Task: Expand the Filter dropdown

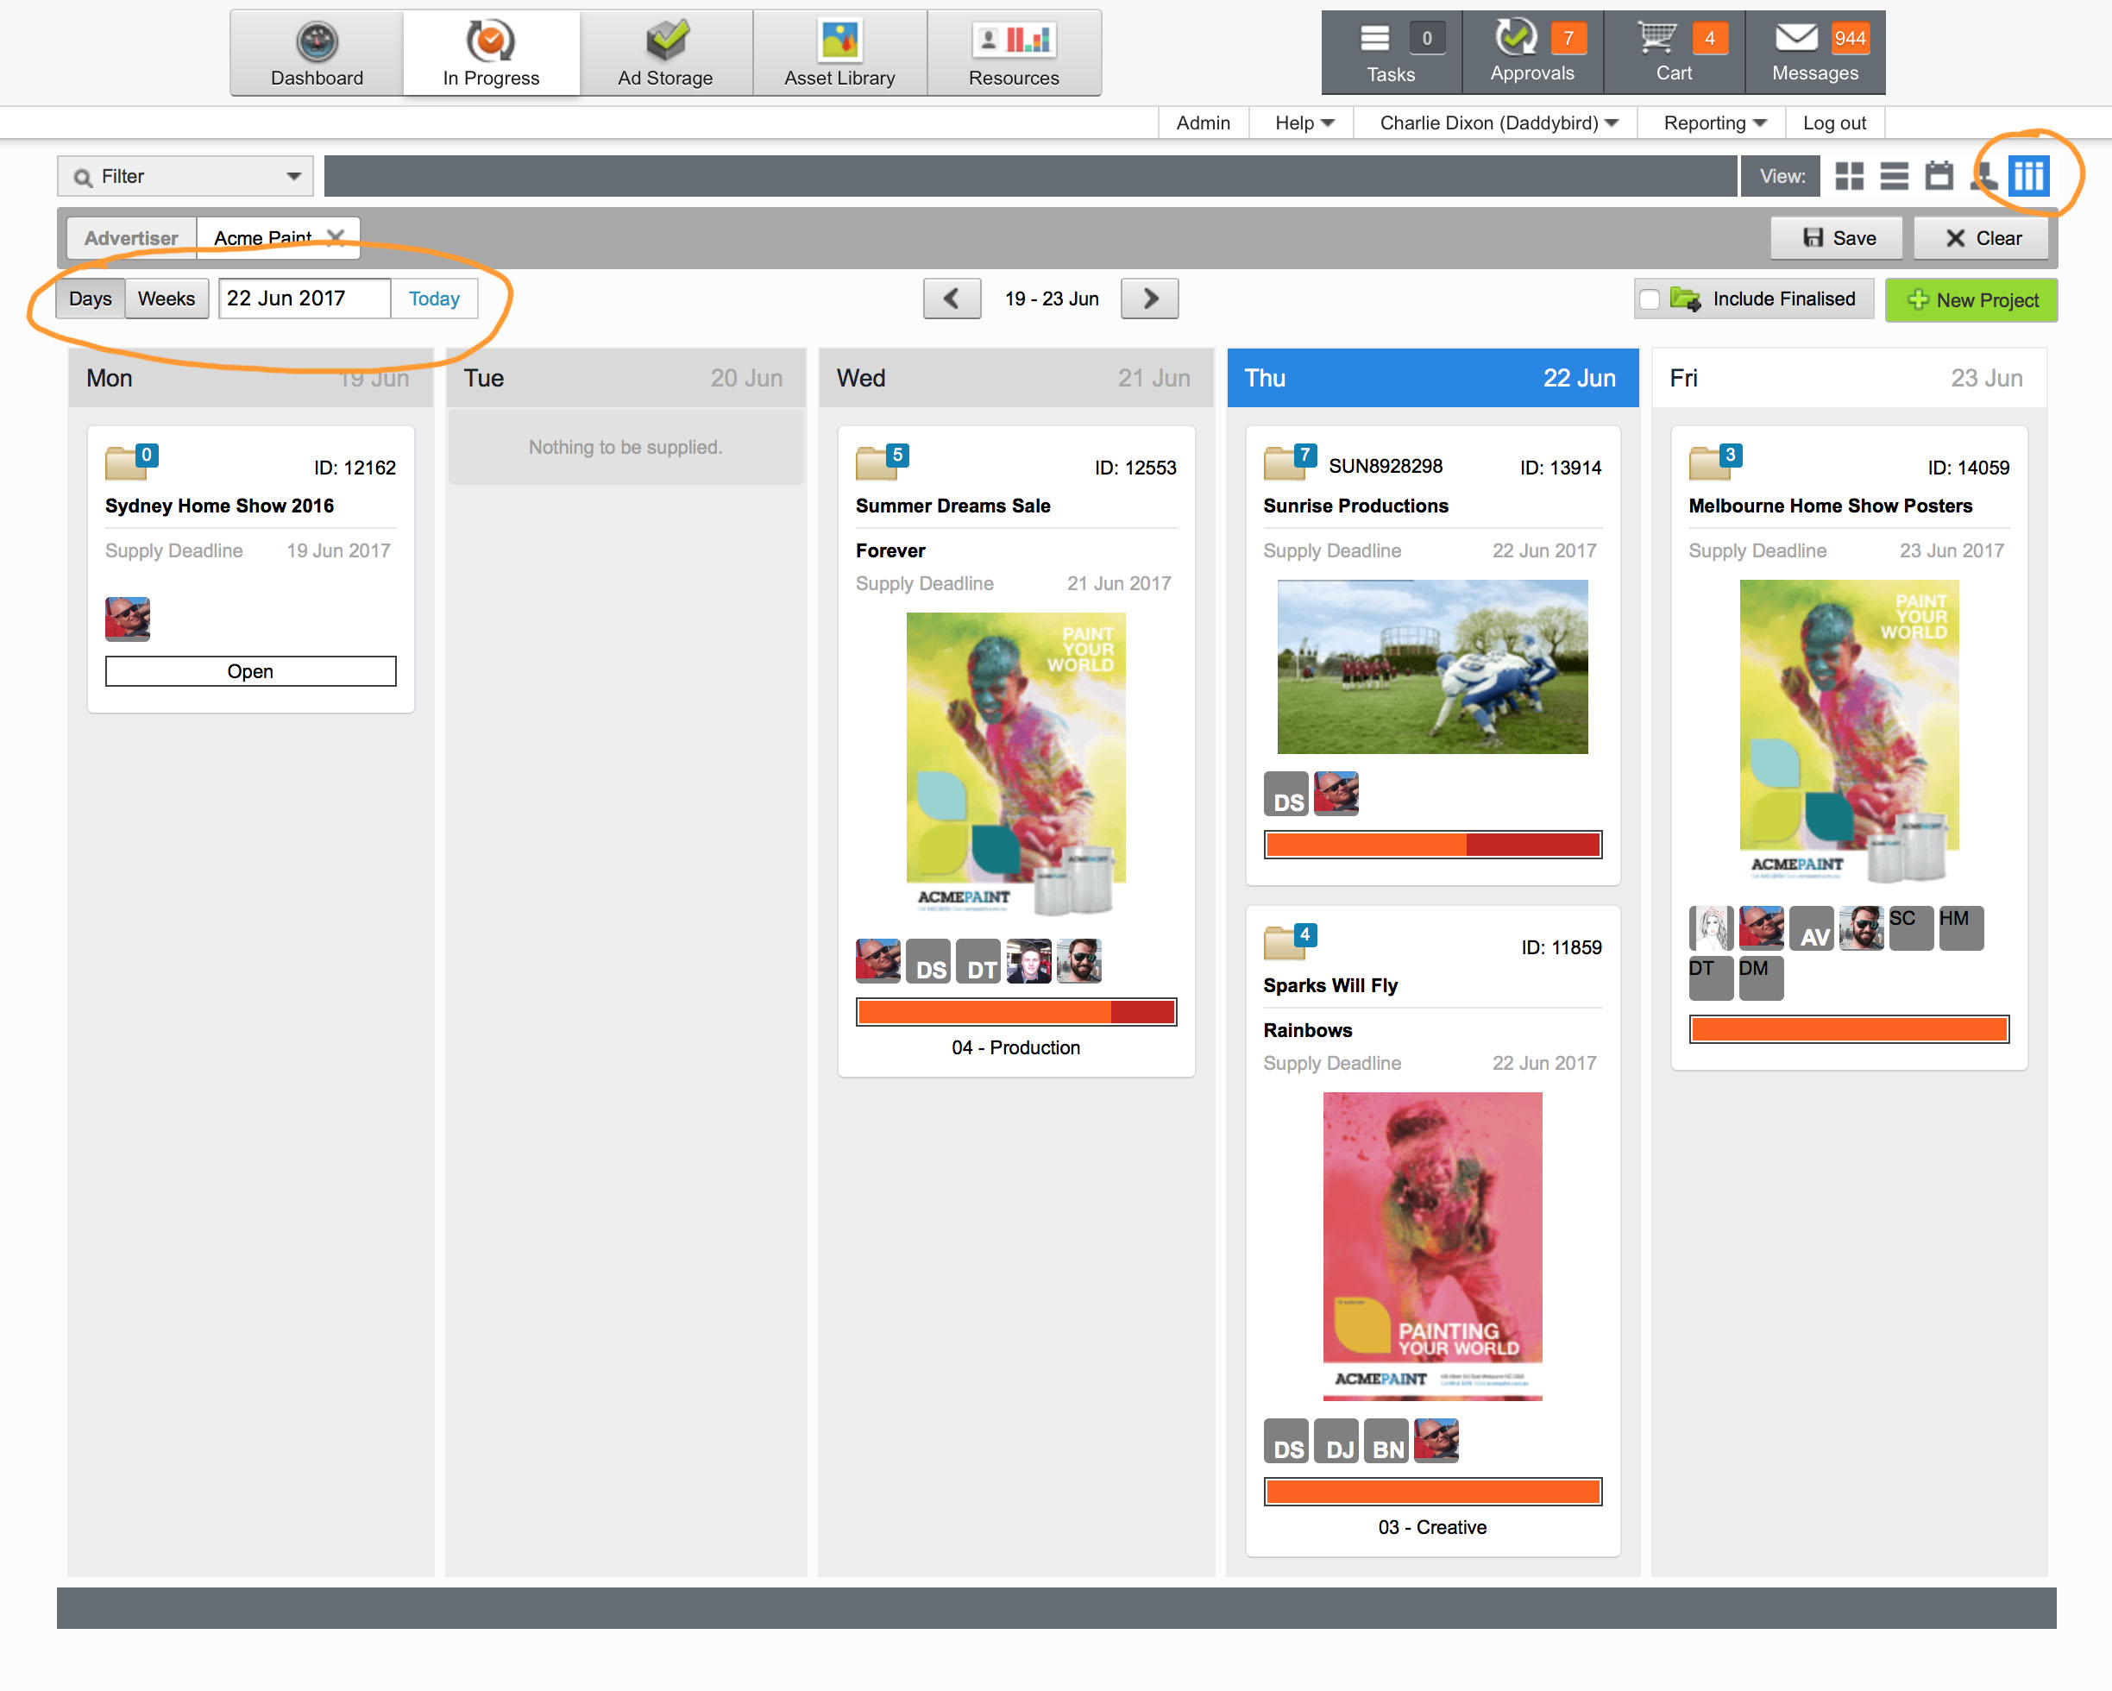Action: (x=185, y=176)
